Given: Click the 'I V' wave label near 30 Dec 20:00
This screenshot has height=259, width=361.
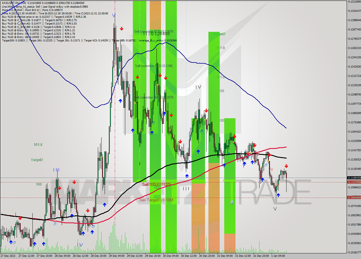Looking at the screenshot, I should pyautogui.click(x=198, y=87).
